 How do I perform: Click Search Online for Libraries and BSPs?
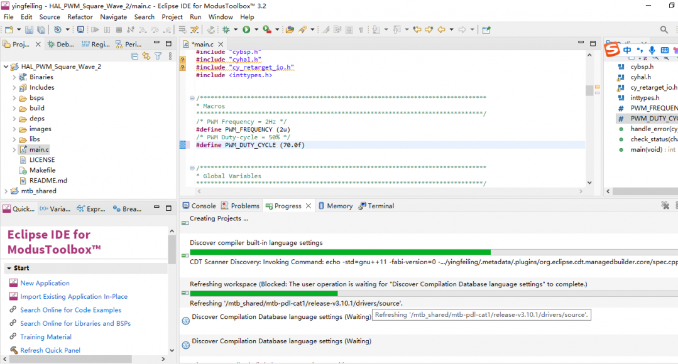pos(75,323)
